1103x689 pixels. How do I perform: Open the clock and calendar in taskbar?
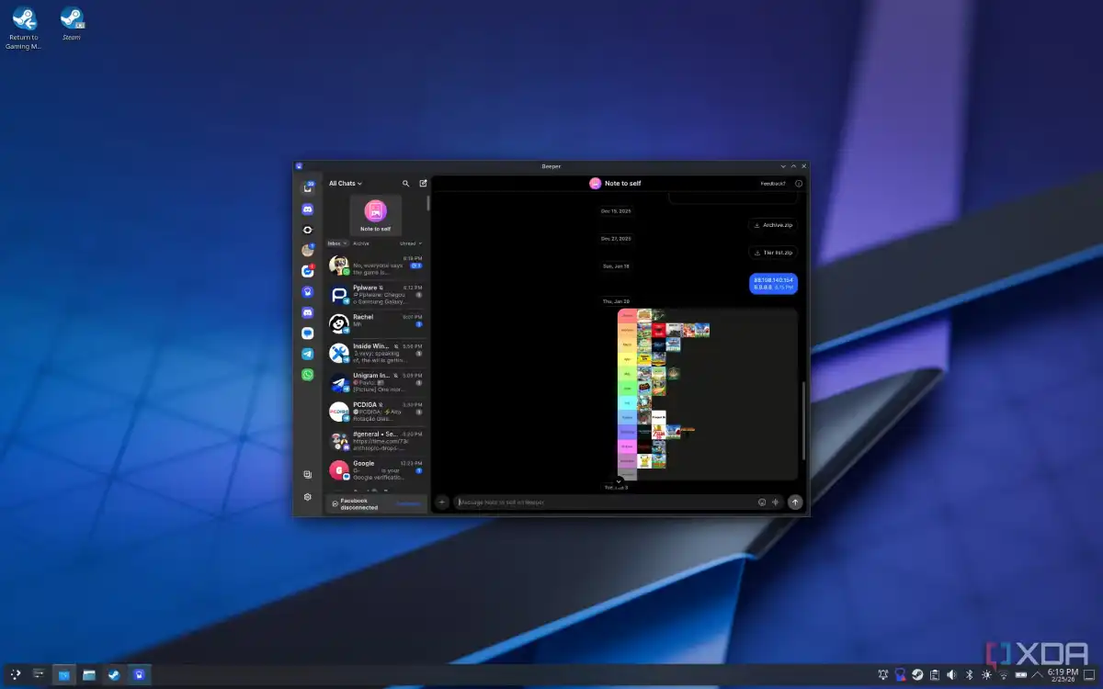coord(1063,675)
